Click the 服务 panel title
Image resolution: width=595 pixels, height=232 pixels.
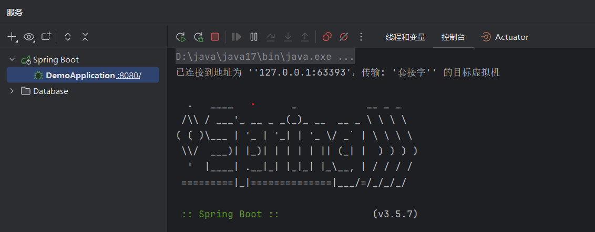point(15,12)
